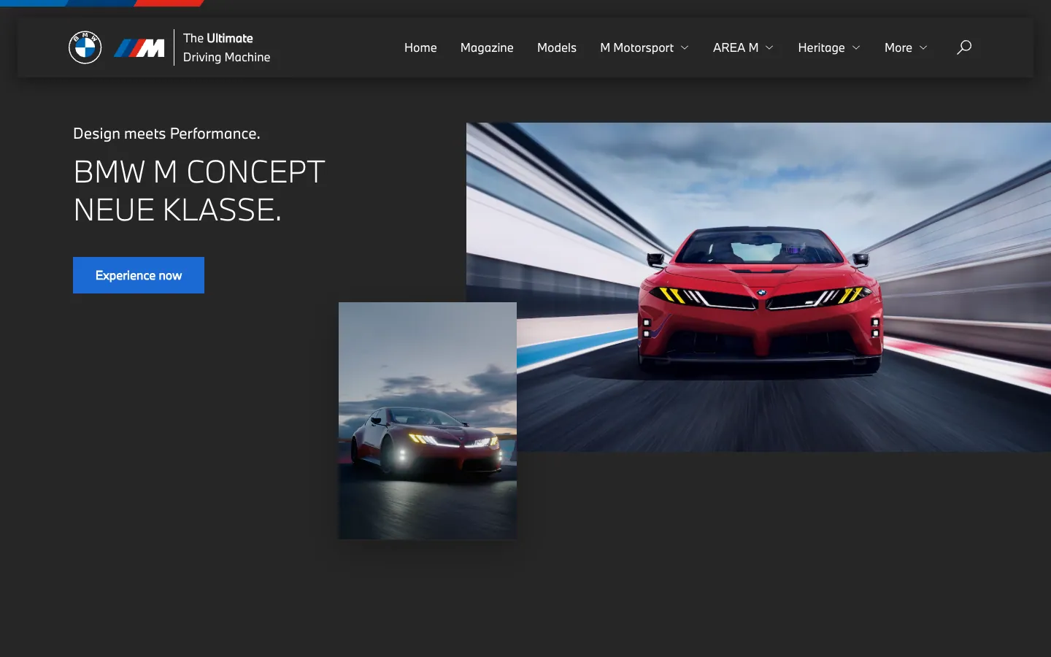
Task: Click the BMW roundel logo
Action: (x=85, y=47)
